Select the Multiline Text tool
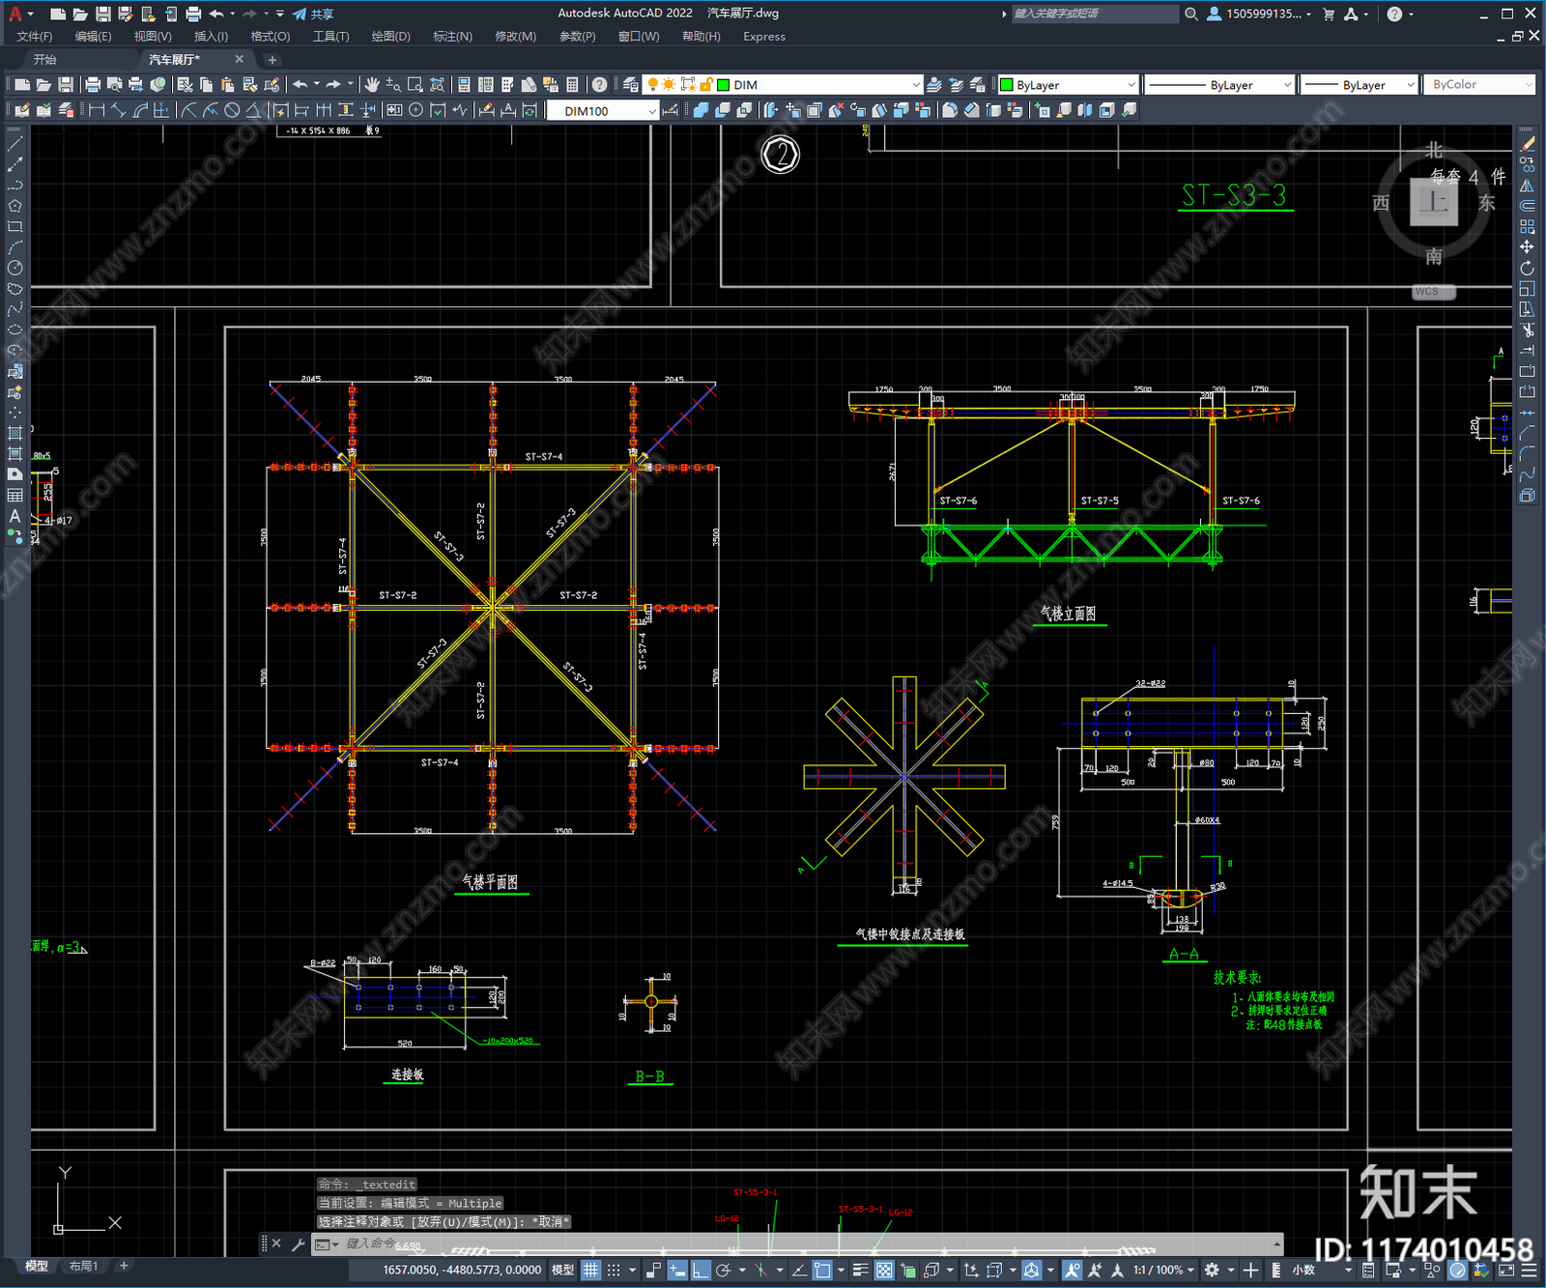The image size is (1546, 1288). coord(14,516)
